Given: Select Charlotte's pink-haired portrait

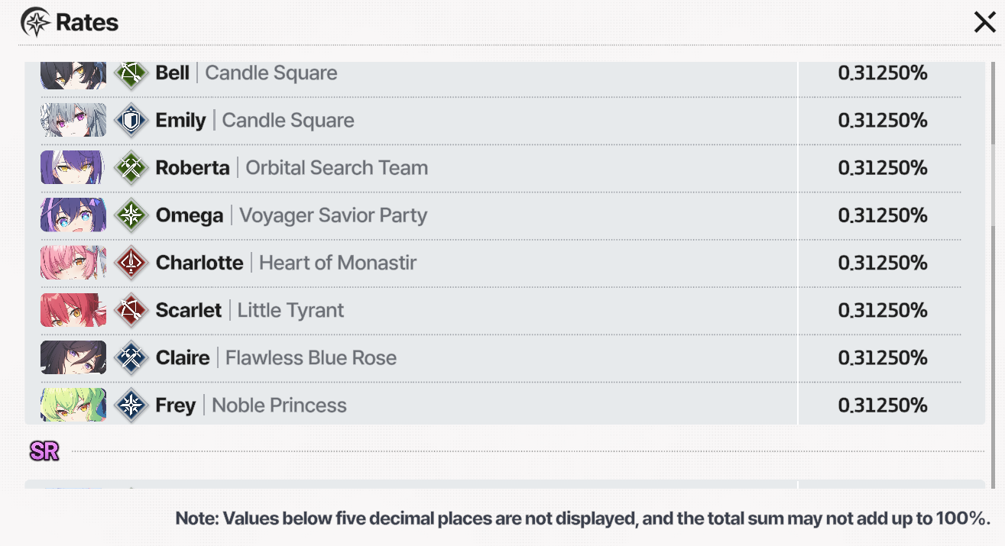Looking at the screenshot, I should pyautogui.click(x=73, y=263).
